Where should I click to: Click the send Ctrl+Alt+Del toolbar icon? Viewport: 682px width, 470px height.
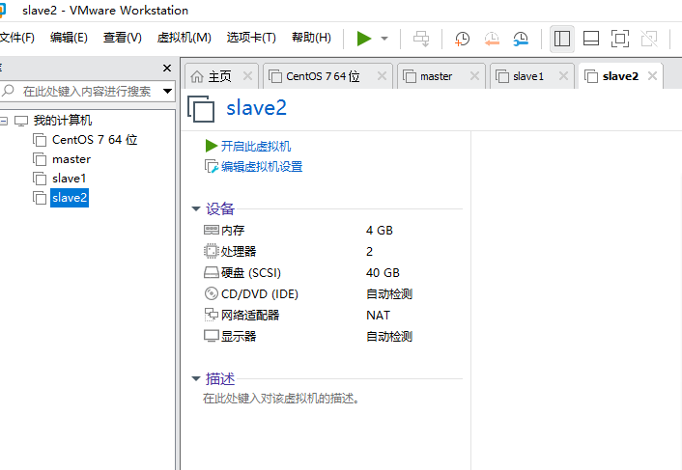tap(421, 39)
